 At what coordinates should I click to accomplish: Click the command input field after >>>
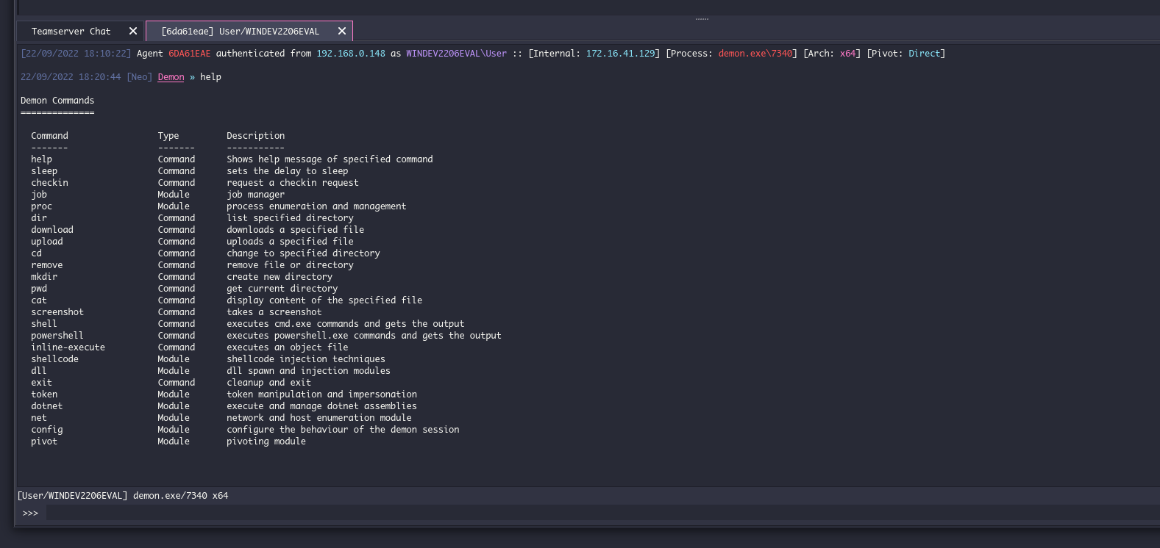click(603, 513)
